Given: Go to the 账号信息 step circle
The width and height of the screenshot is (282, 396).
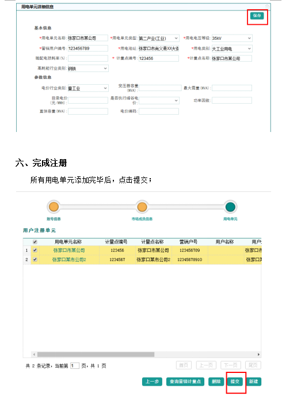Looking at the screenshot, I should 54,207.
